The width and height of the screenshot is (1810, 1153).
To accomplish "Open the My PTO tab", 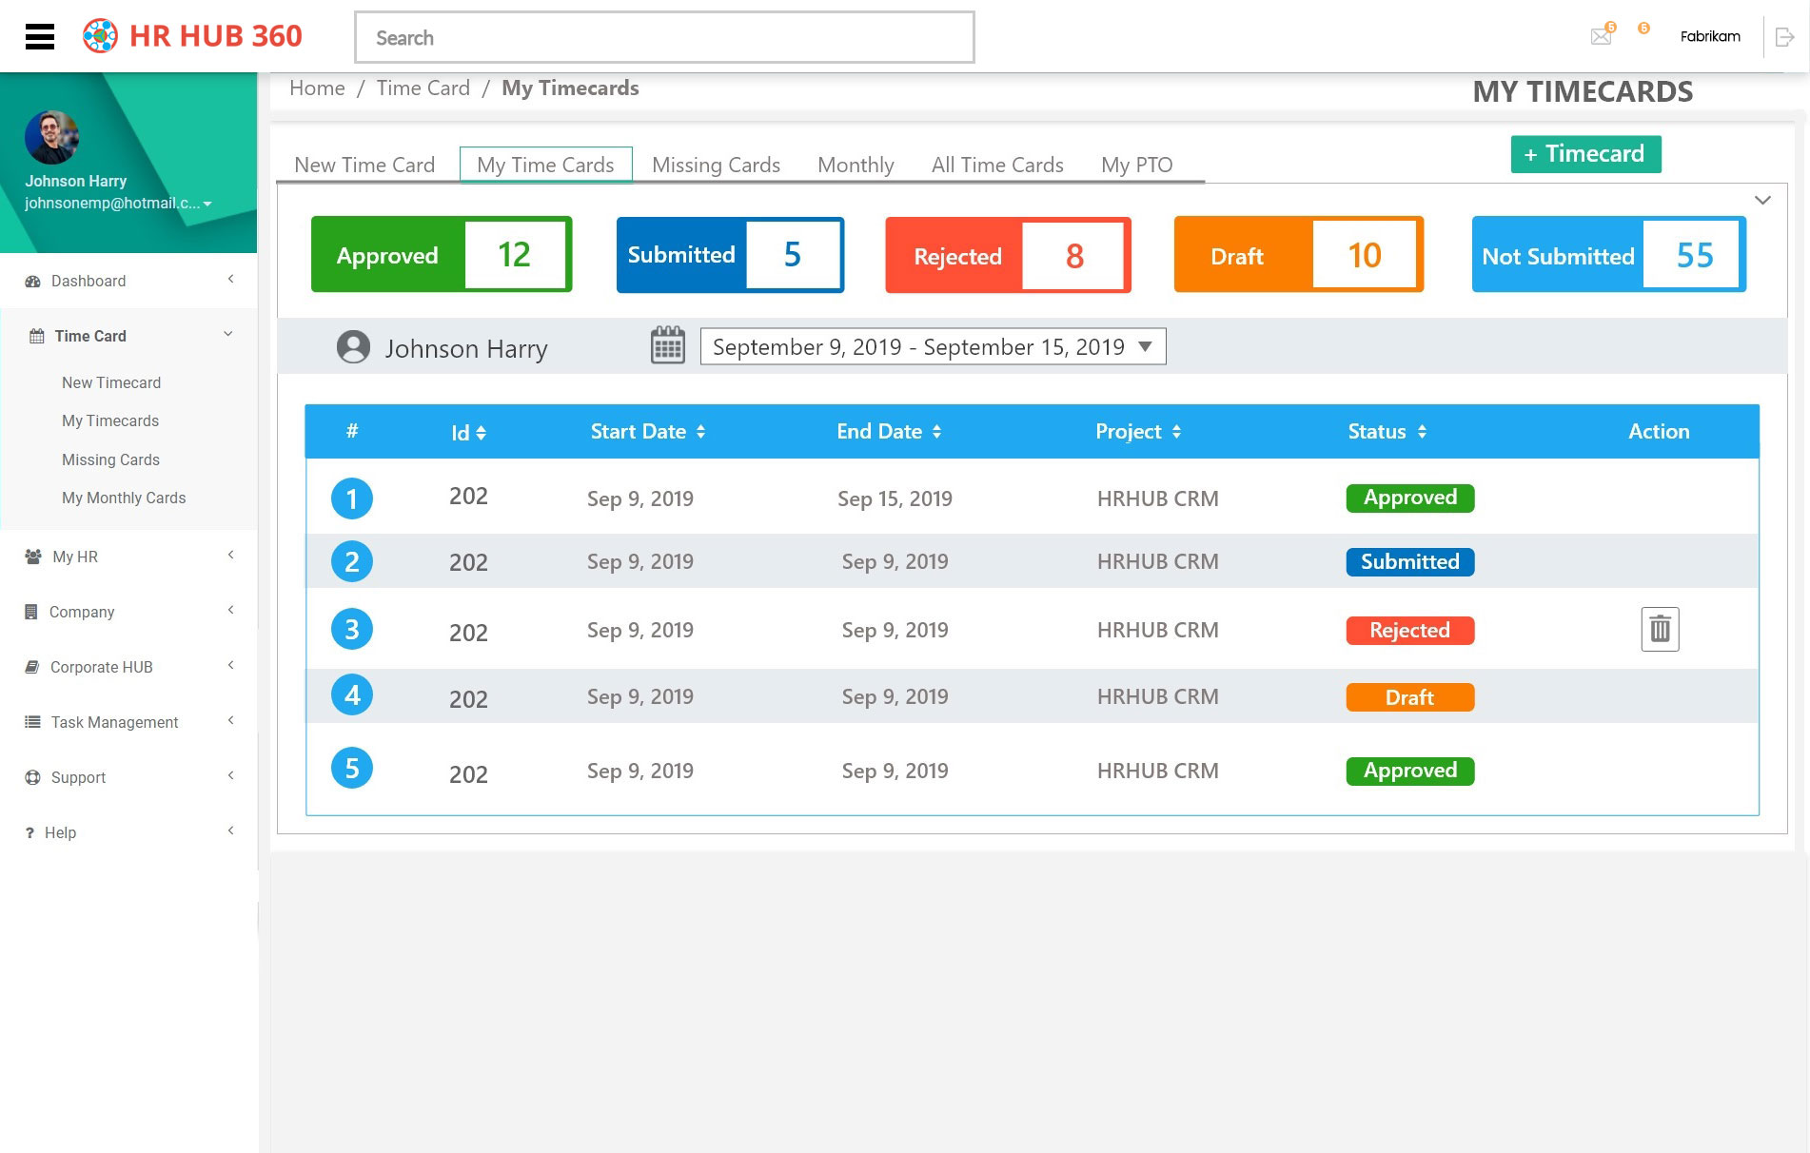I will pyautogui.click(x=1136, y=165).
